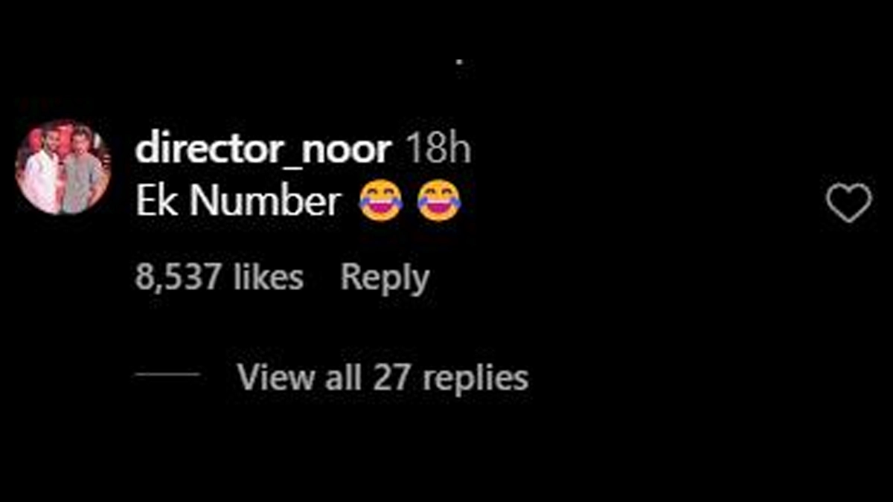Click the small dot above the comment
Viewport: 893px width, 502px height.
pos(459,62)
